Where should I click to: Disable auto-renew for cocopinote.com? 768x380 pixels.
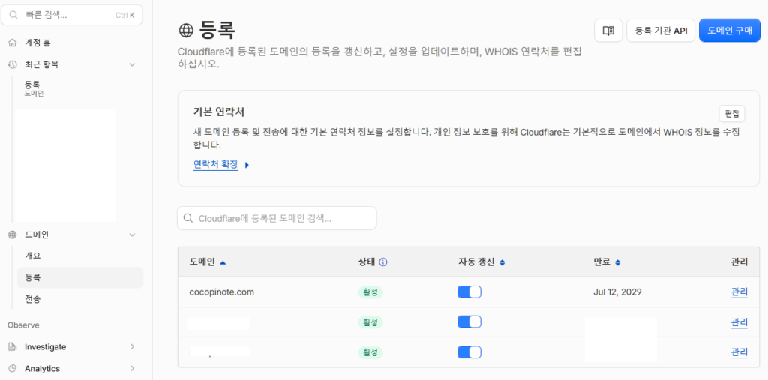coord(469,292)
